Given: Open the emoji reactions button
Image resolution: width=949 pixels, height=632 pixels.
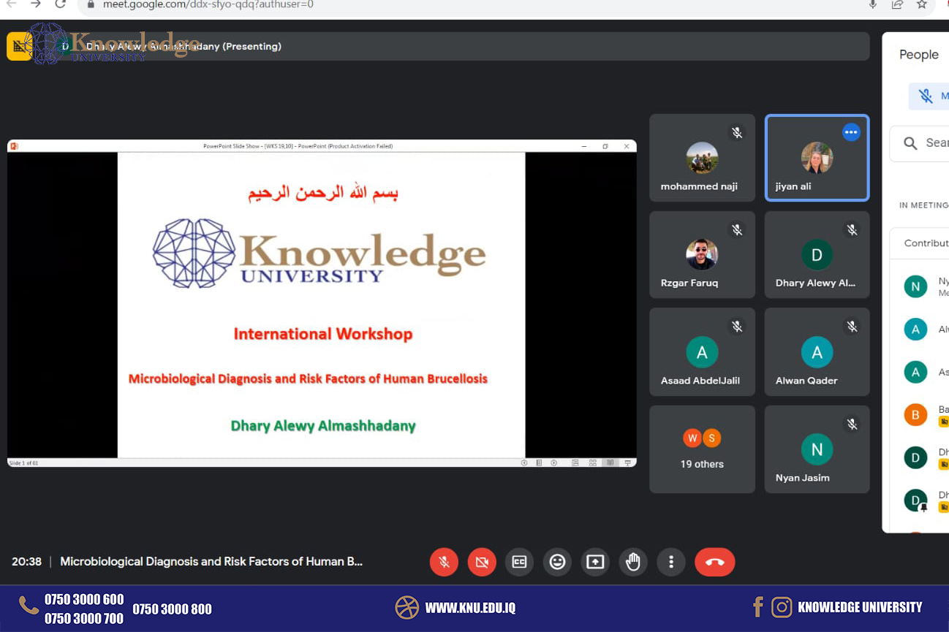Looking at the screenshot, I should click(x=558, y=562).
